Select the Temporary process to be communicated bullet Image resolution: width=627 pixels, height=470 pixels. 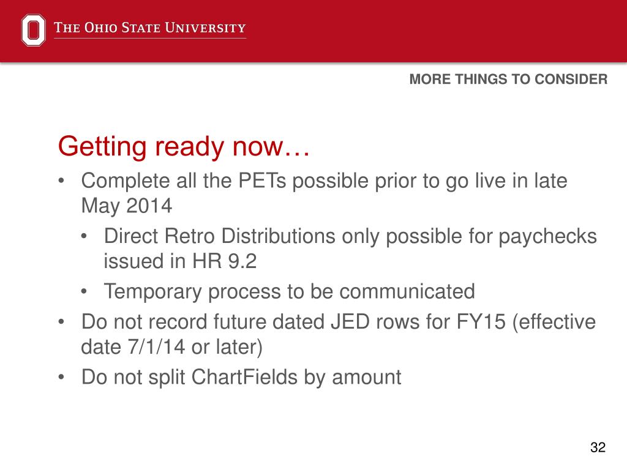point(290,291)
